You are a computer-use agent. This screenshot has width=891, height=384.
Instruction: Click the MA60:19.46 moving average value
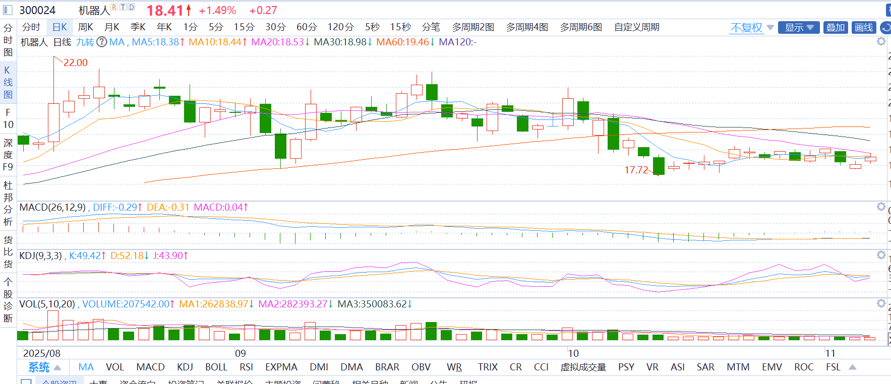tap(405, 42)
